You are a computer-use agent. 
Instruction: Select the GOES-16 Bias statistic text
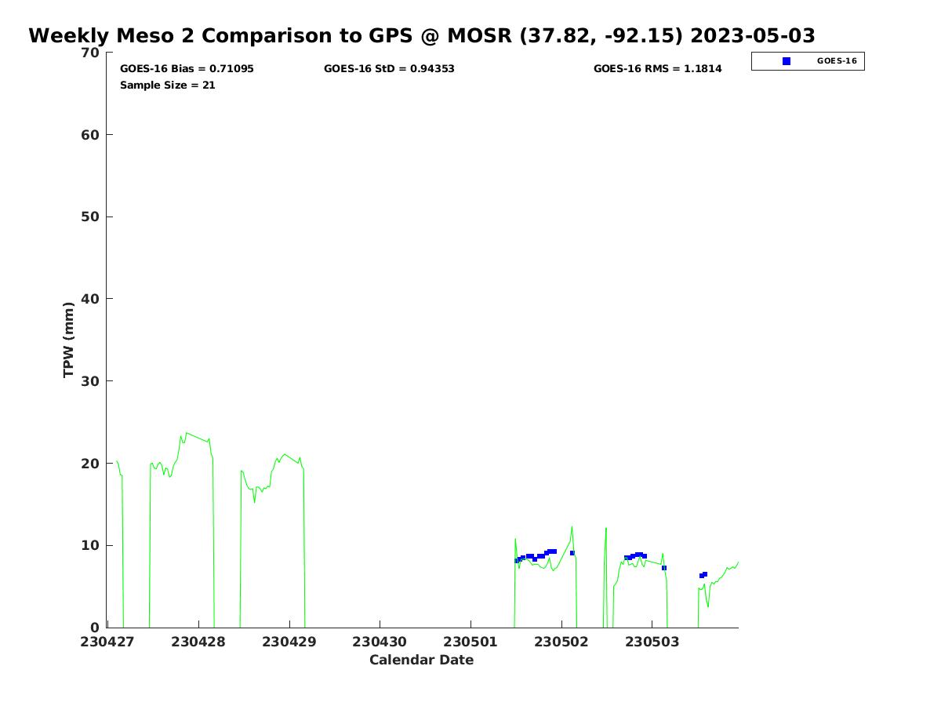tap(187, 69)
